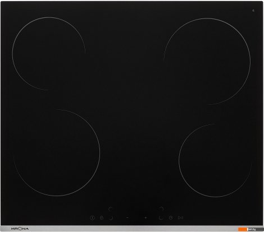Select the front-right zone arc icon
Screen dimensions: 264x232
tap(161, 218)
